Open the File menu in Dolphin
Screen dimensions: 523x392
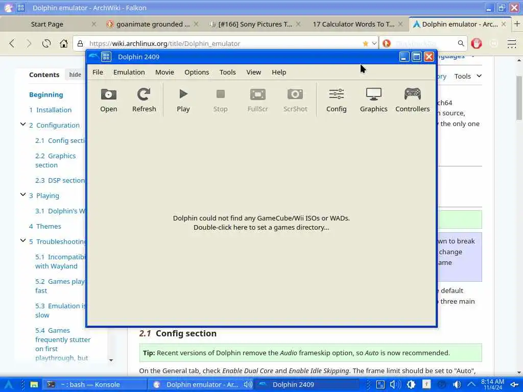(98, 72)
